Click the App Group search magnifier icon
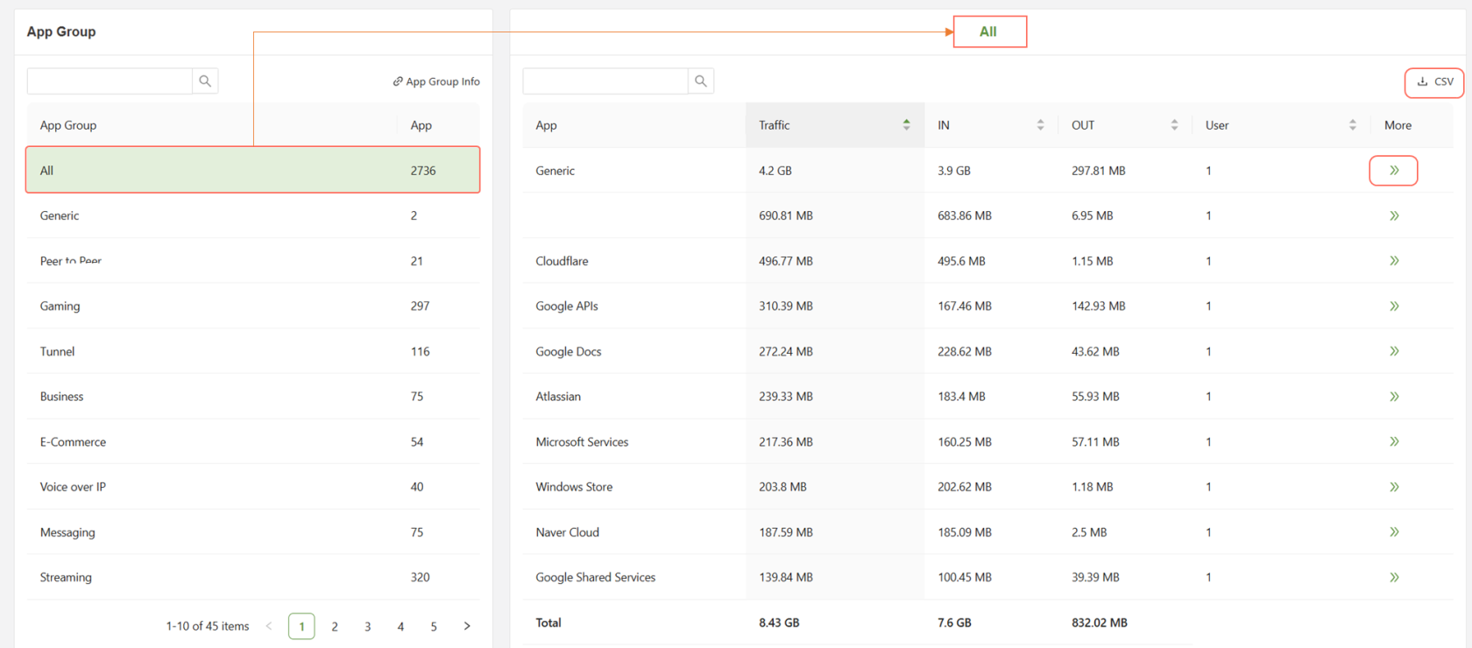This screenshot has width=1472, height=648. tap(205, 81)
